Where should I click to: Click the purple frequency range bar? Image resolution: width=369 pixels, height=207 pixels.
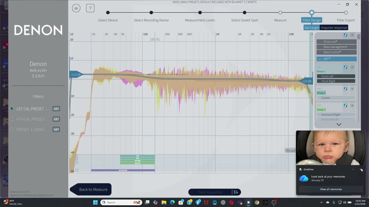(x=123, y=170)
